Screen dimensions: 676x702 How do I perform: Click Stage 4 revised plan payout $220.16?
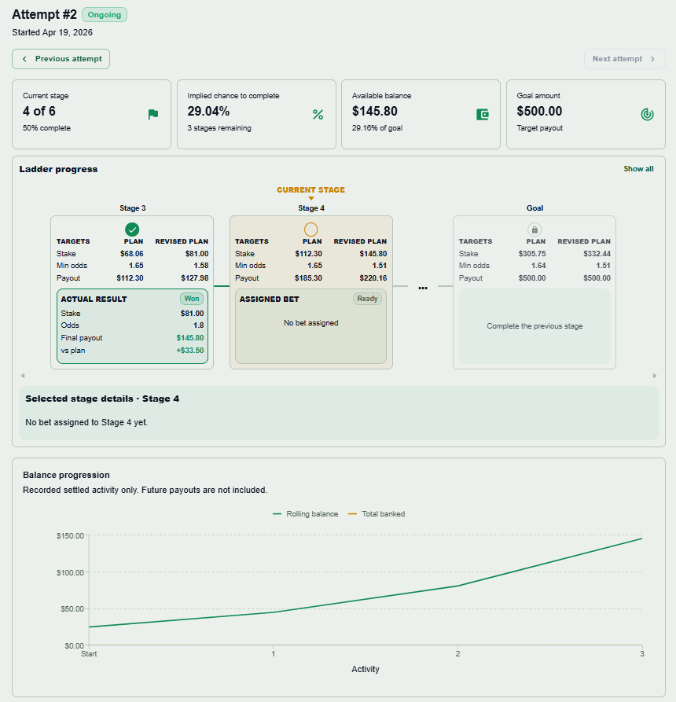[373, 278]
